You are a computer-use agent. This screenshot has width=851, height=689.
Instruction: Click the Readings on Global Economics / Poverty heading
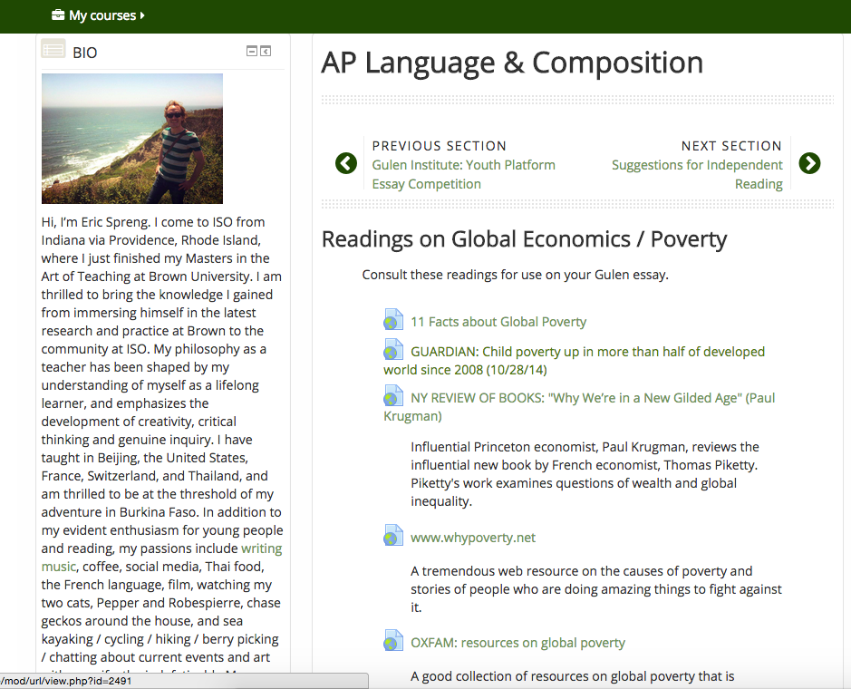pyautogui.click(x=524, y=239)
